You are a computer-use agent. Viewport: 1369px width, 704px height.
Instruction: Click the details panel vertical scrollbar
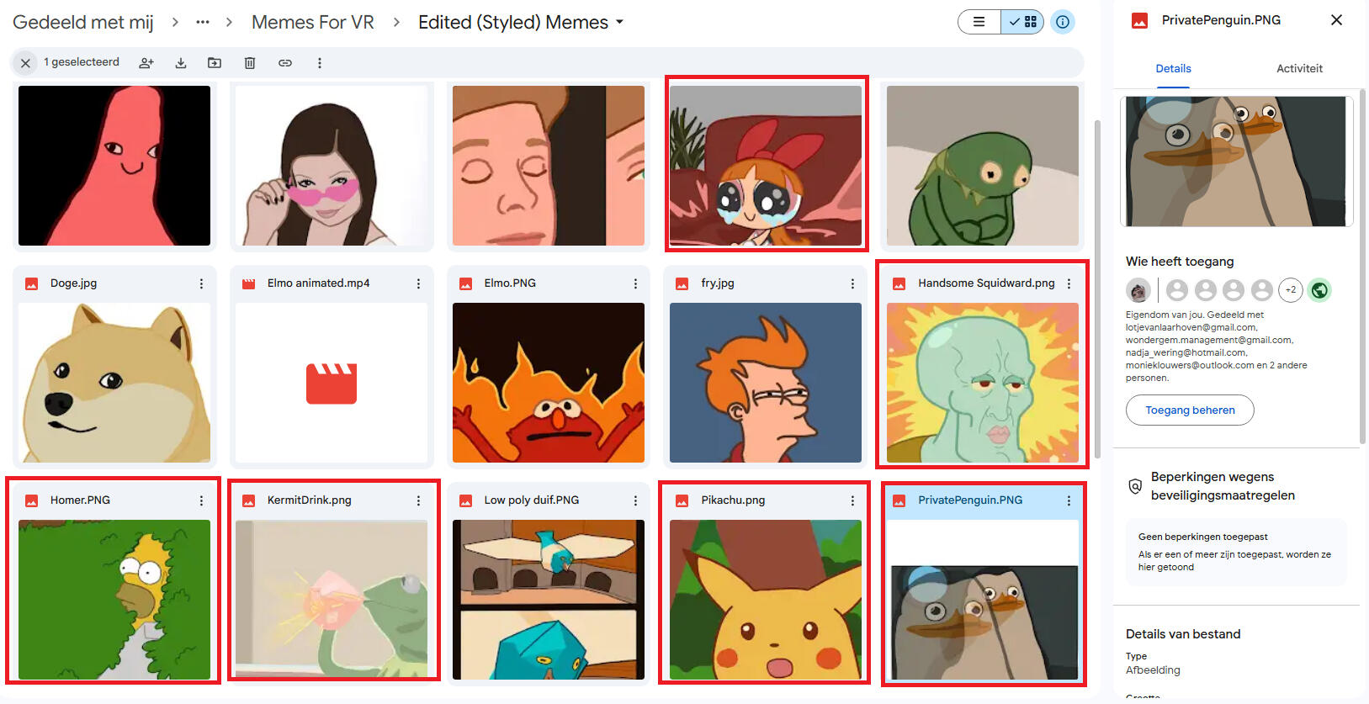pos(1362,269)
